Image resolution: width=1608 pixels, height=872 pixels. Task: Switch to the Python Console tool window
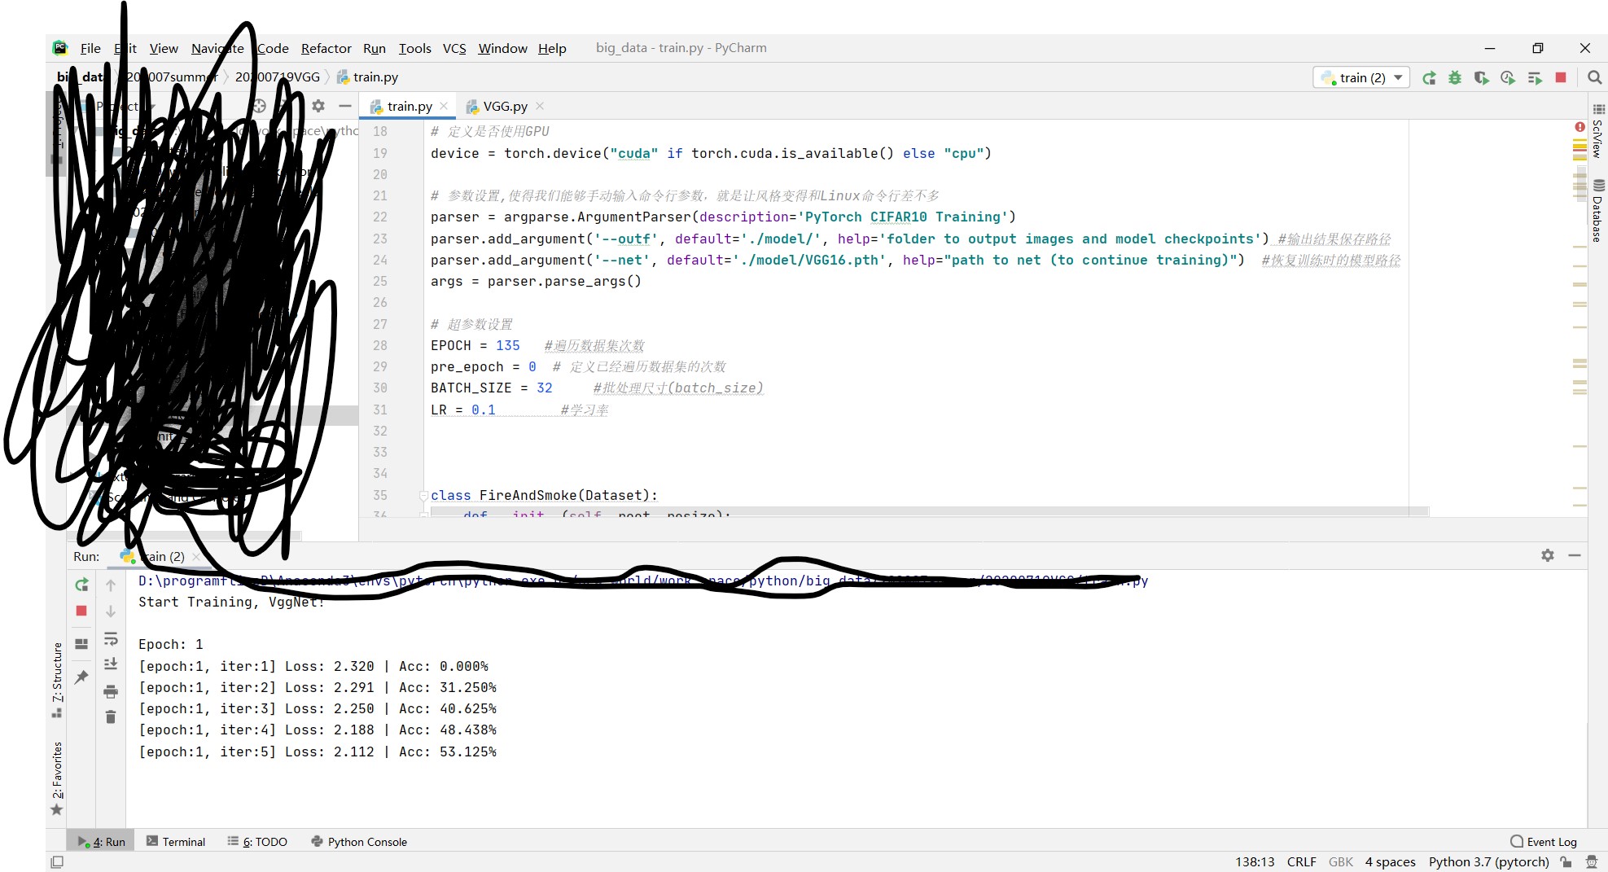point(358,841)
